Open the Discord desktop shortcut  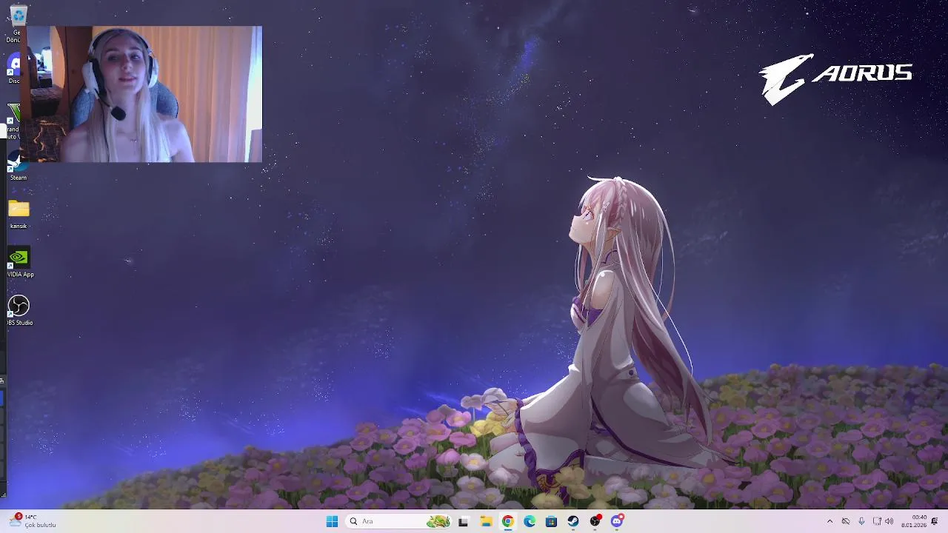[x=15, y=67]
